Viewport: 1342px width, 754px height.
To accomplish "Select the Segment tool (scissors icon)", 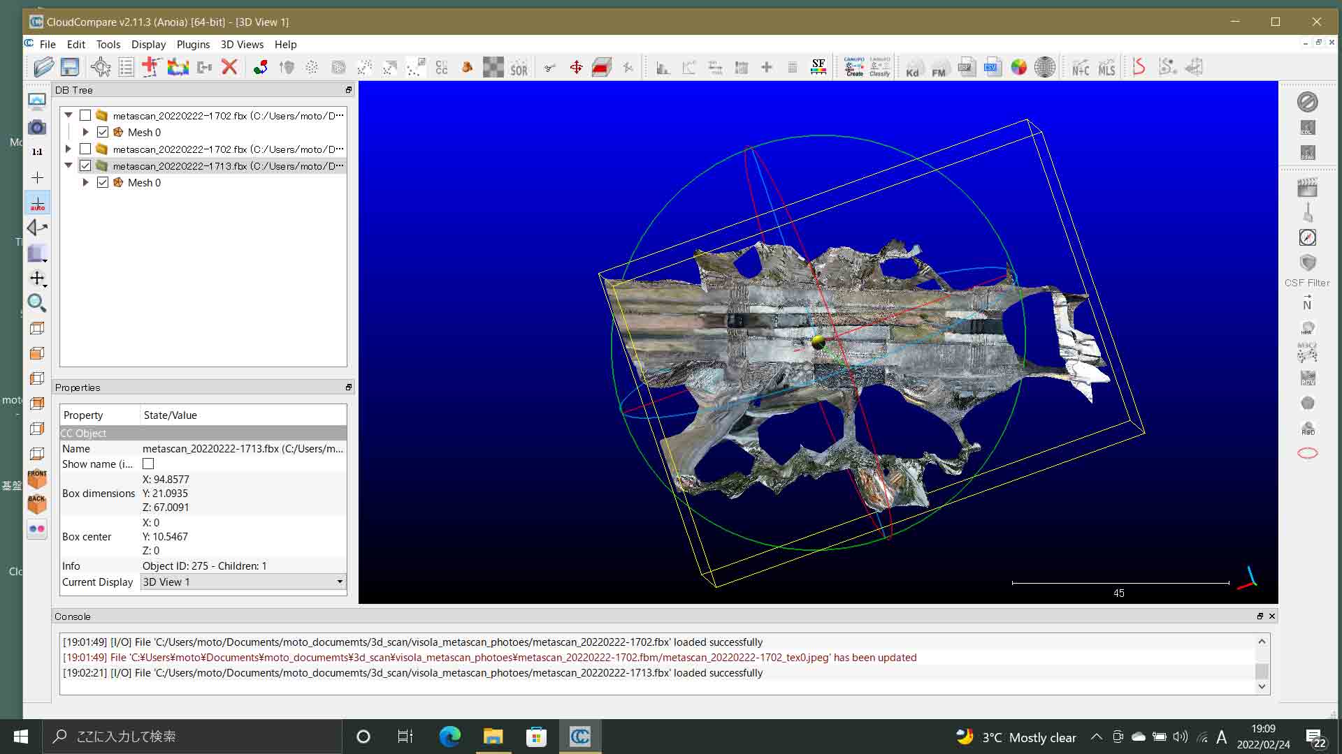I will [549, 67].
